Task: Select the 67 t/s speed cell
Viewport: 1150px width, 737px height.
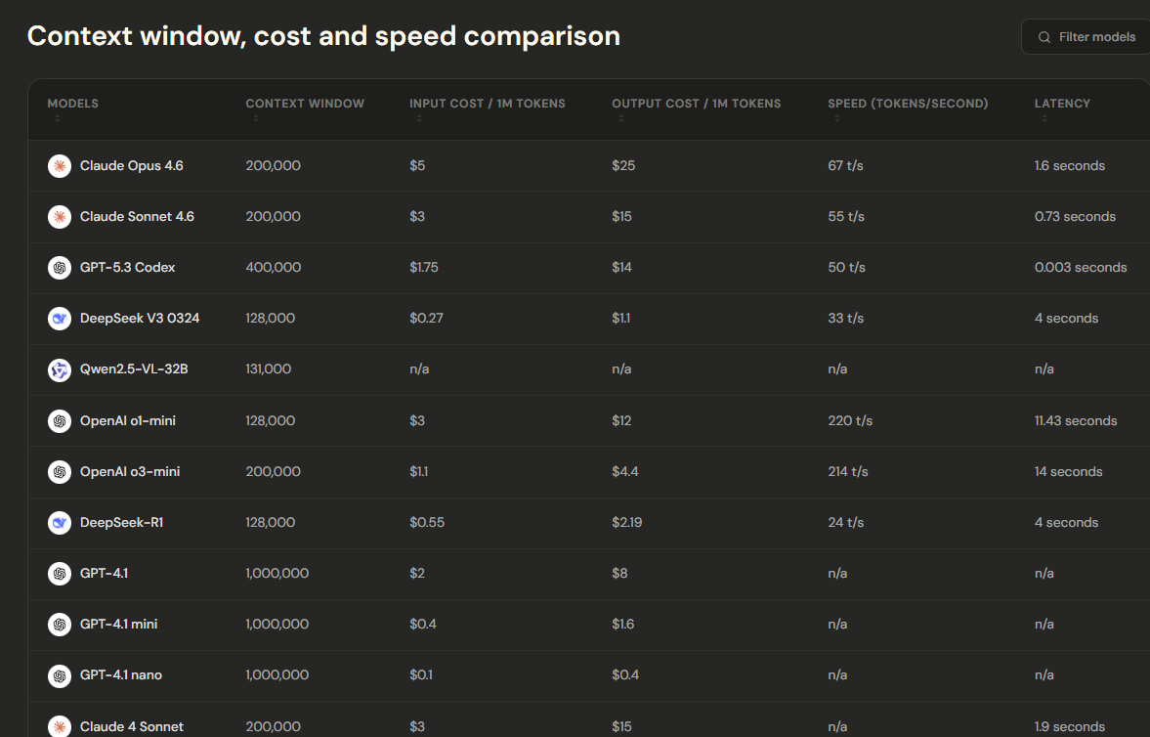Action: point(845,166)
